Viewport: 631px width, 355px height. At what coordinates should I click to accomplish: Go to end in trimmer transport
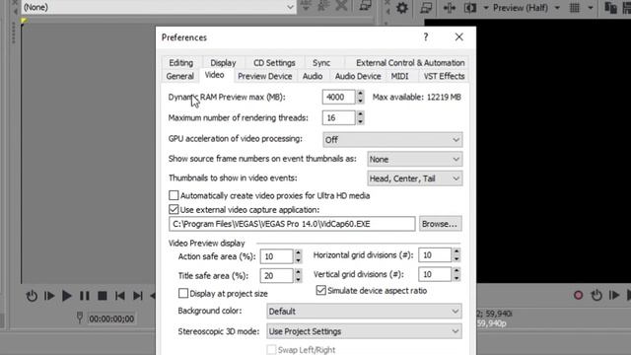[x=138, y=296]
